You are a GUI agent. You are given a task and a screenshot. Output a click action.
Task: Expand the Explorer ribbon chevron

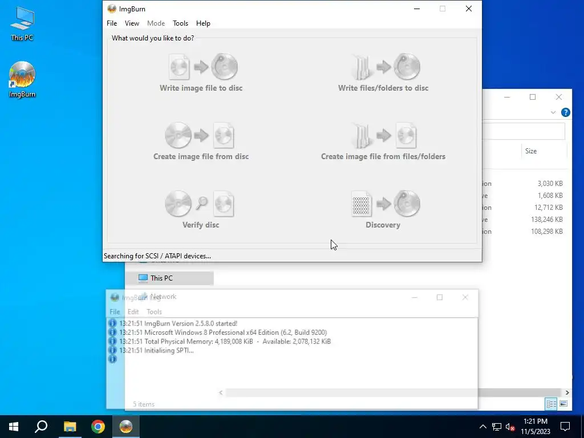(x=553, y=112)
